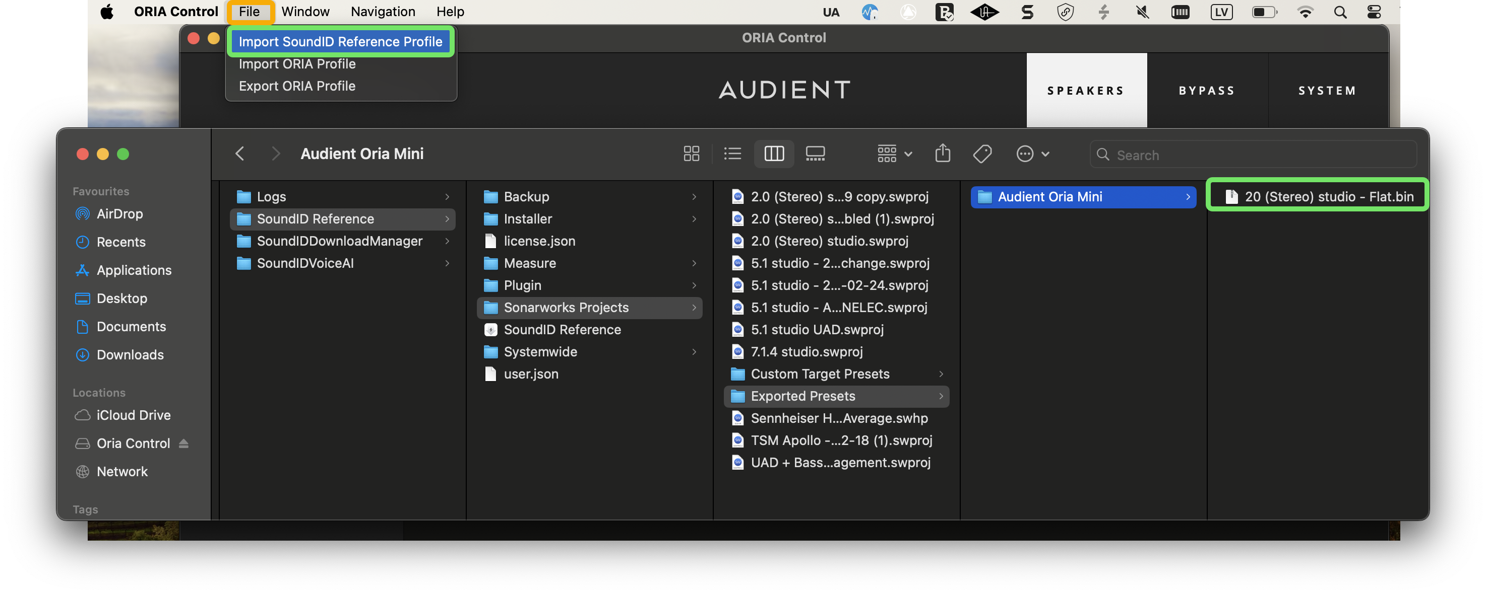The width and height of the screenshot is (1486, 595).
Task: Open the group-by options dropdown
Action: click(894, 154)
